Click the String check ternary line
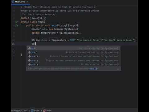The width and height of the screenshot is (149, 112). pos(84,40)
